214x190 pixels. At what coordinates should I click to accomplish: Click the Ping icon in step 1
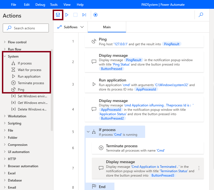(94, 41)
